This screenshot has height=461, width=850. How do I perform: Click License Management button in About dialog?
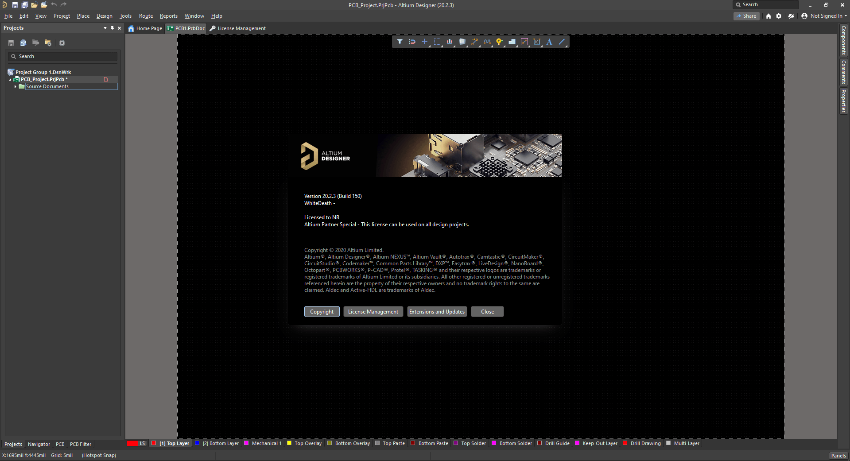(x=373, y=312)
